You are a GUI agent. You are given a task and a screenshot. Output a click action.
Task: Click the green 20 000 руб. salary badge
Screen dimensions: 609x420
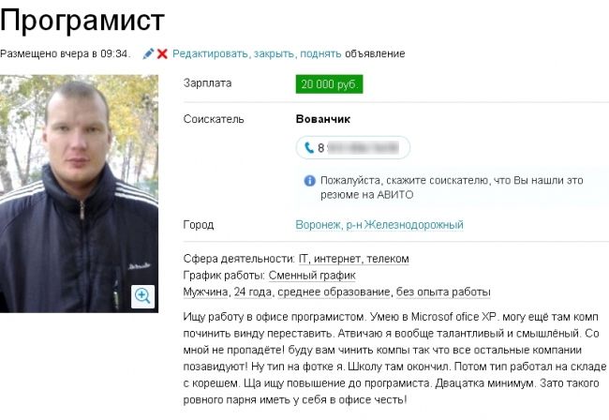[x=329, y=84]
